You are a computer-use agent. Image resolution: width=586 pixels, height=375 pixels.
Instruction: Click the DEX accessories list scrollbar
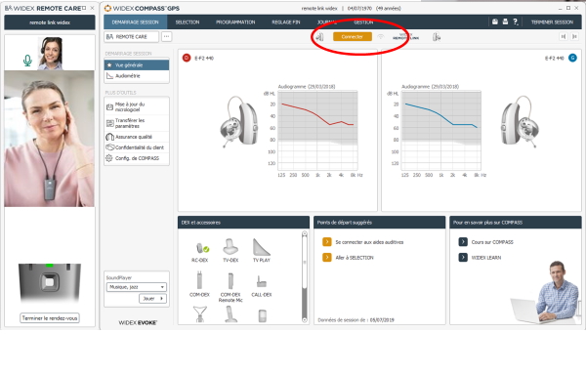[x=305, y=276]
